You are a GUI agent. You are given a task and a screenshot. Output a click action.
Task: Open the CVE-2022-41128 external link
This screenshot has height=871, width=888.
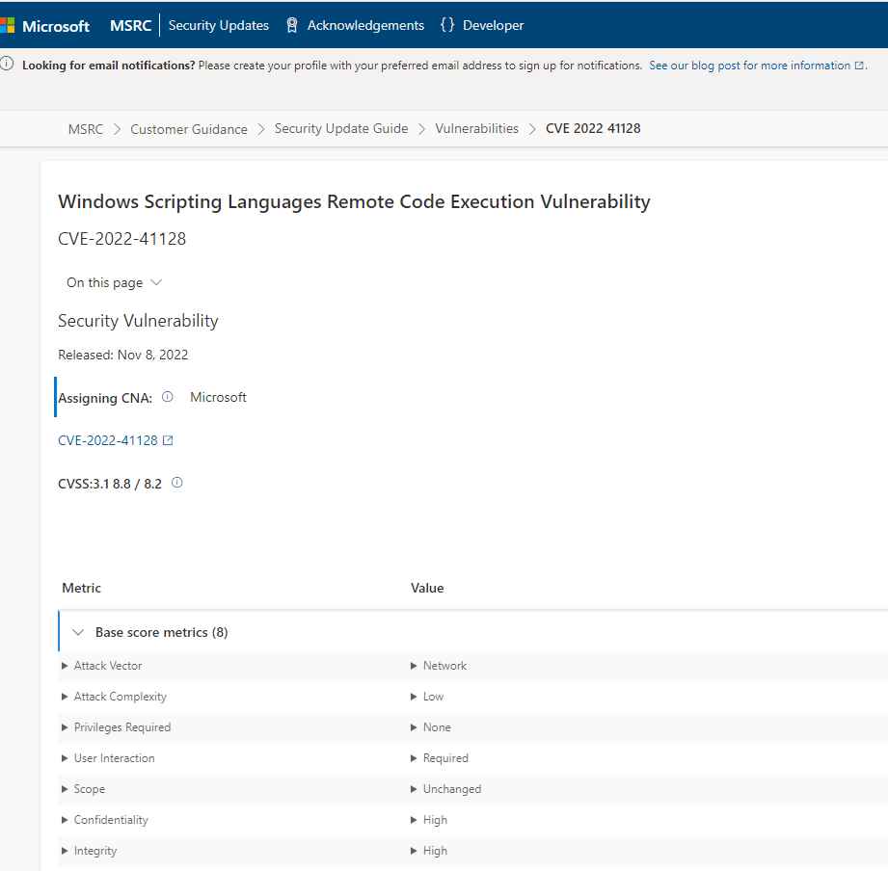[x=108, y=440]
